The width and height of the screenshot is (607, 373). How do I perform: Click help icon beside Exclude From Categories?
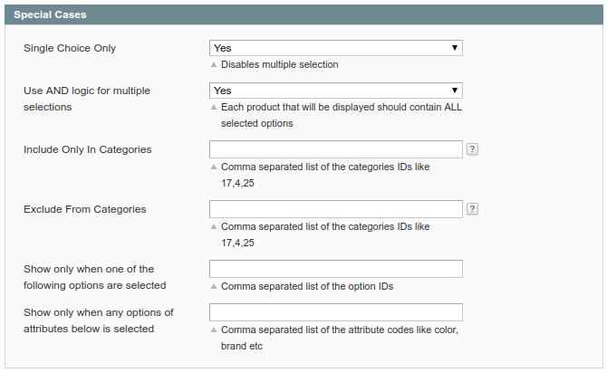pos(472,209)
